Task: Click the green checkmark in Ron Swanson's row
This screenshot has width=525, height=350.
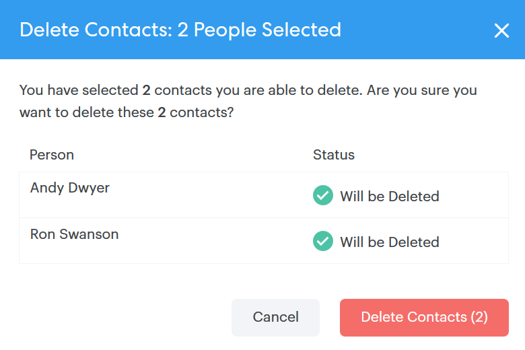Action: tap(323, 242)
